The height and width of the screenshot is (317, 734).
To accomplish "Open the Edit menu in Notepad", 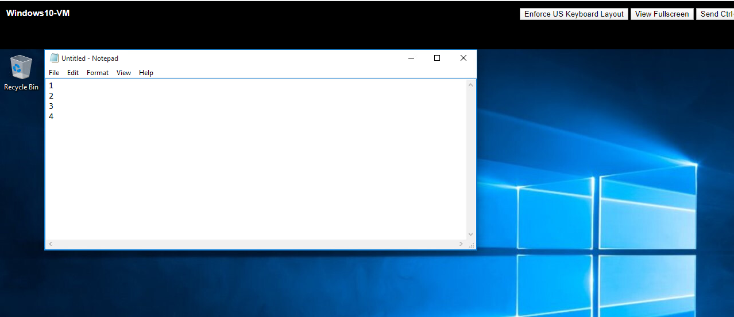I will 73,73.
